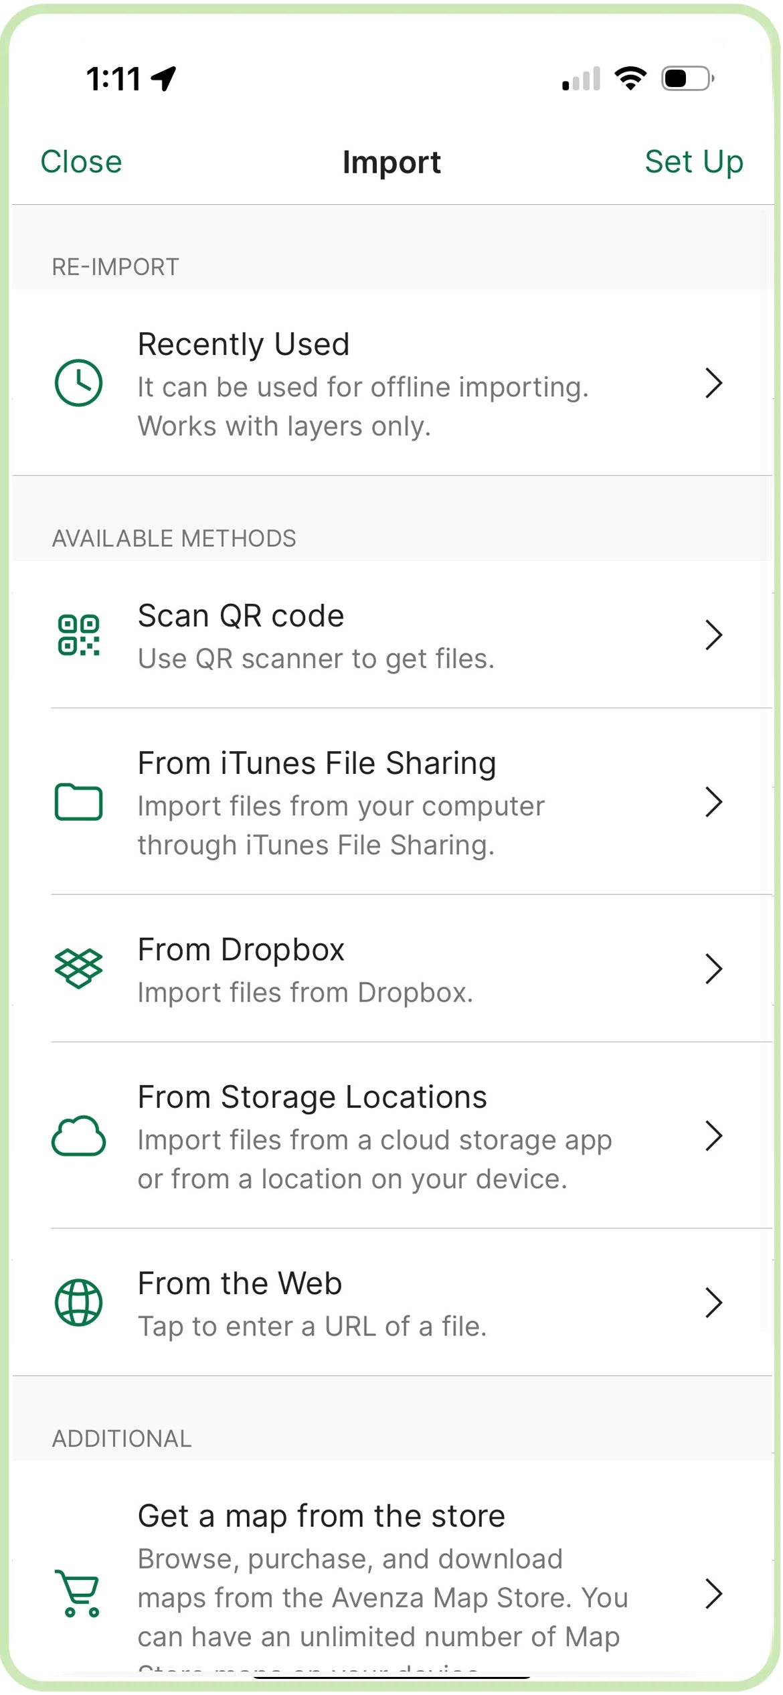Tap the battery status icon

[687, 78]
